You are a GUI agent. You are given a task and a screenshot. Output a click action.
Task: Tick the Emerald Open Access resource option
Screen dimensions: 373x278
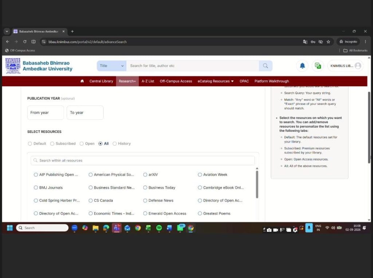coord(145,213)
